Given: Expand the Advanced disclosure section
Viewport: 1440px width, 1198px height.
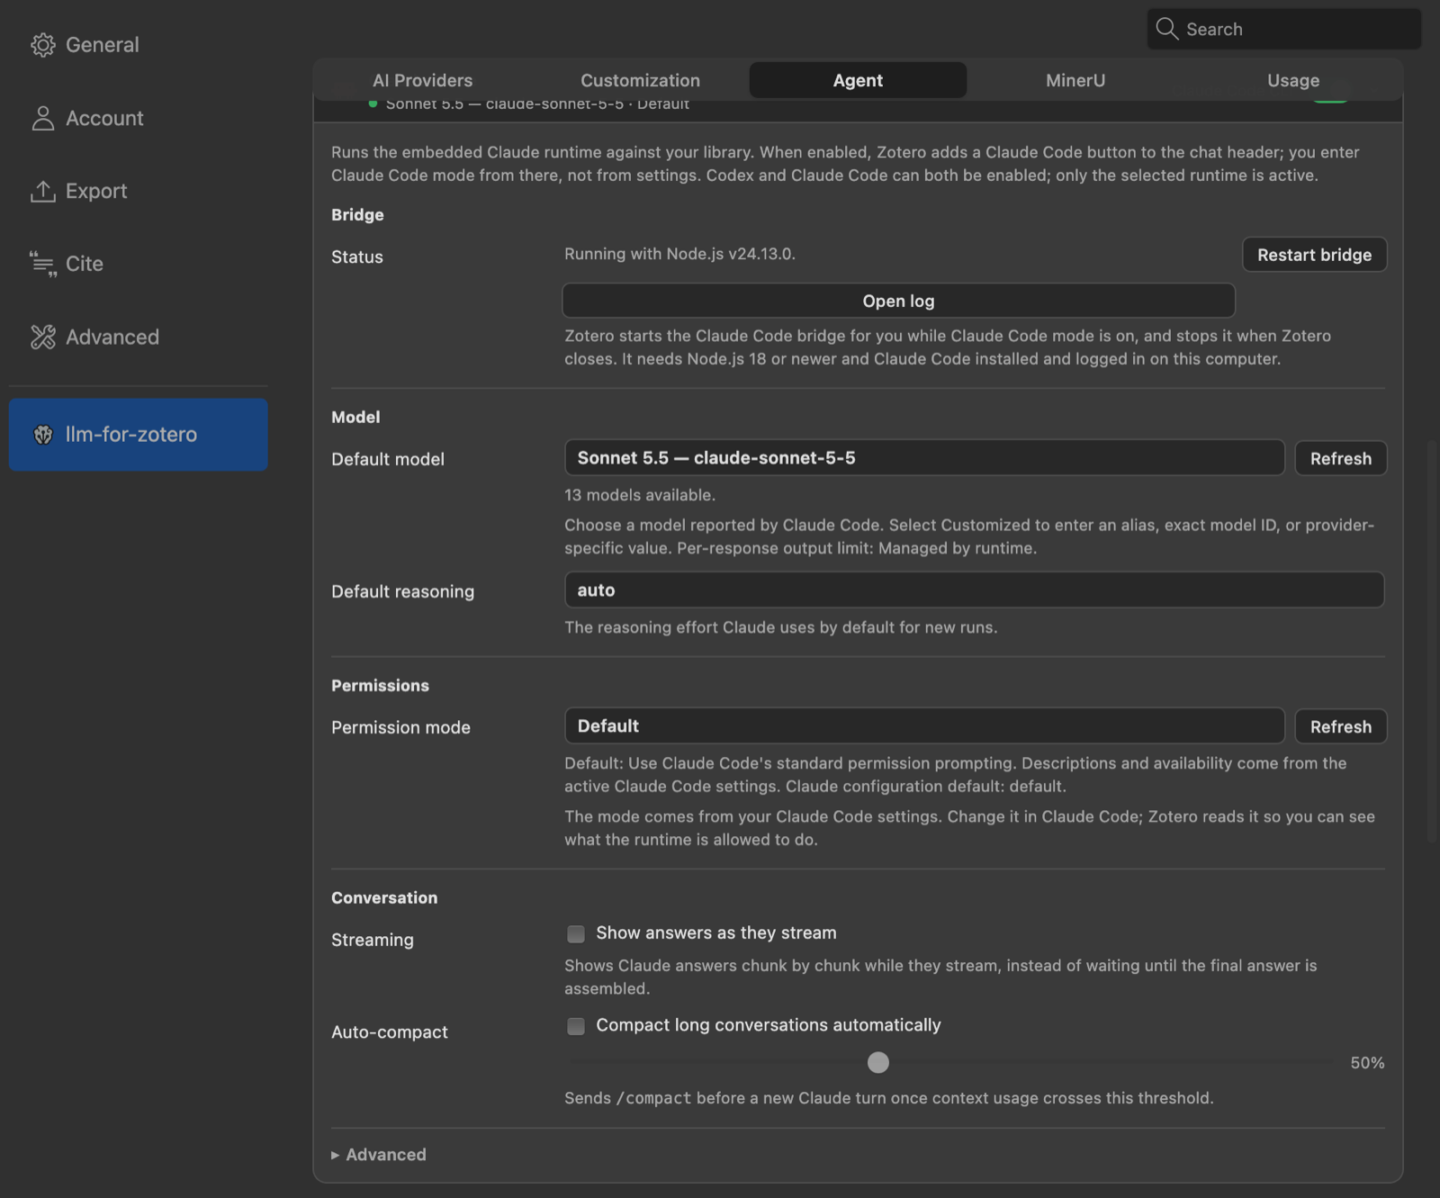Looking at the screenshot, I should [x=379, y=1155].
